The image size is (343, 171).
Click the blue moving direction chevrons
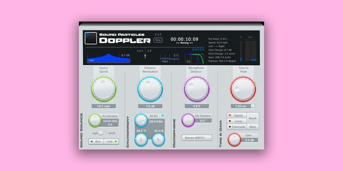coord(198,50)
